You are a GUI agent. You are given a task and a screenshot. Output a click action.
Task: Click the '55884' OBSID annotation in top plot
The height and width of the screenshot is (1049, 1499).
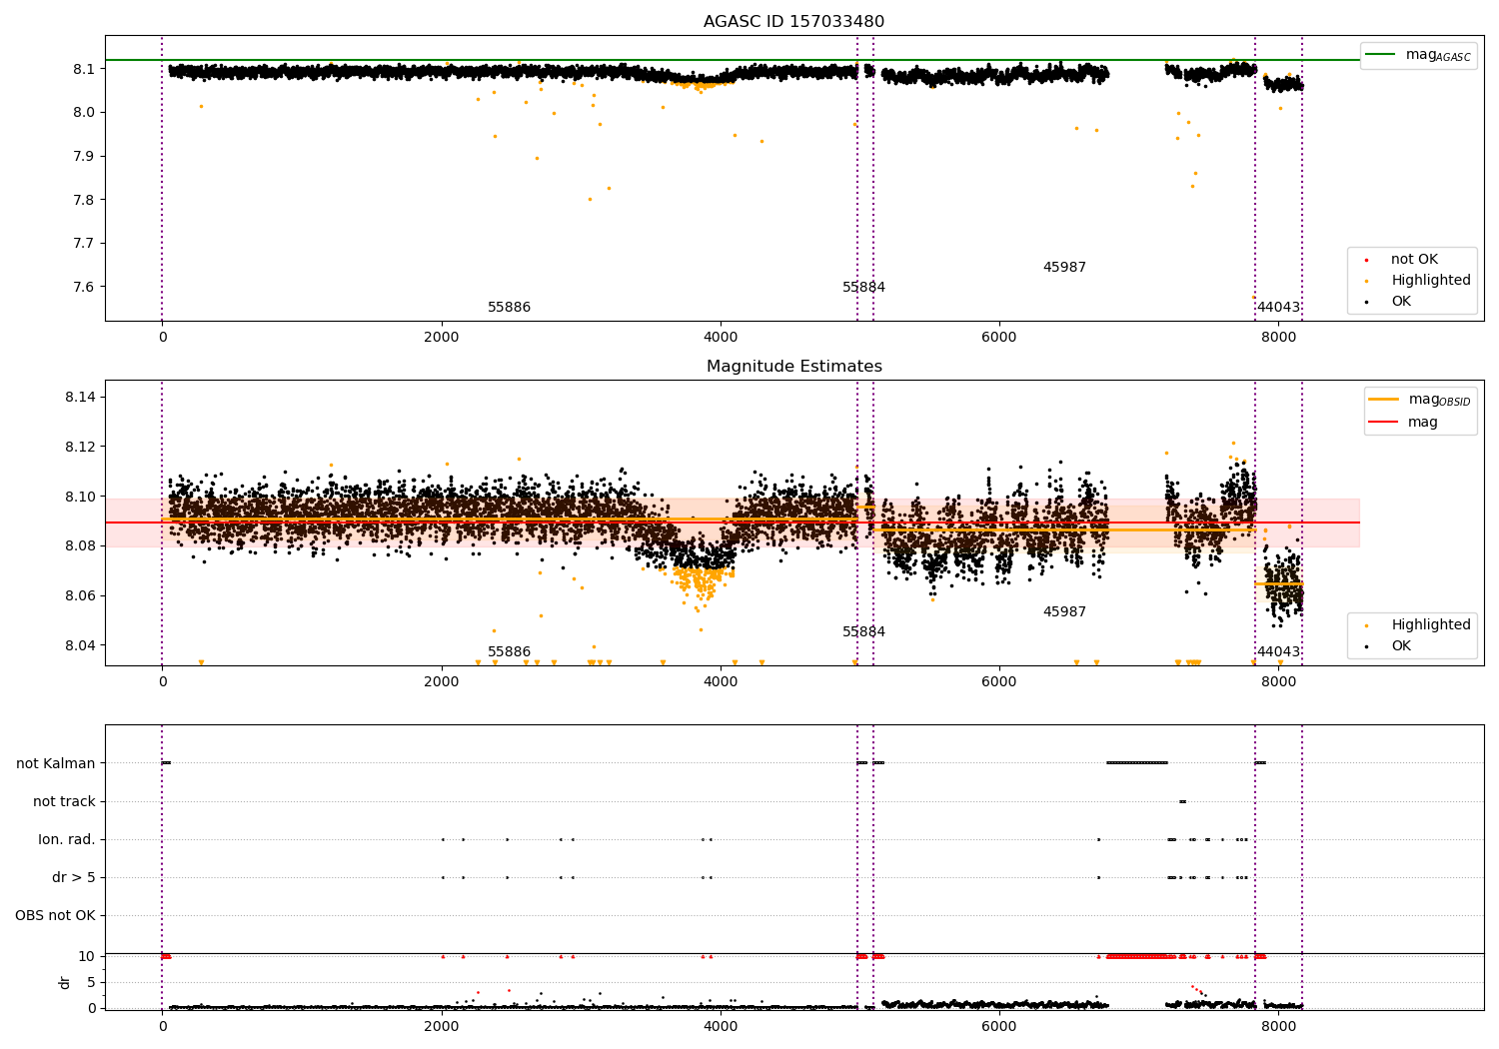[863, 288]
